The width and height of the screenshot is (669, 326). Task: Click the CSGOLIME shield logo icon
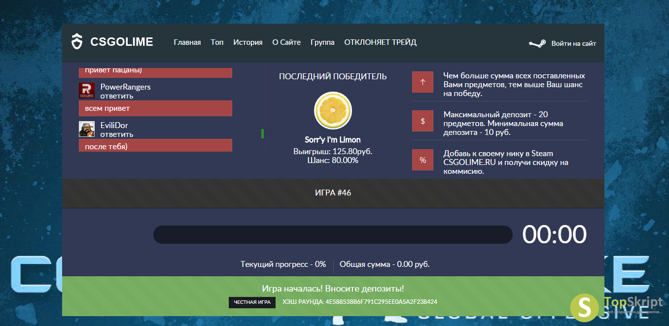[76, 42]
